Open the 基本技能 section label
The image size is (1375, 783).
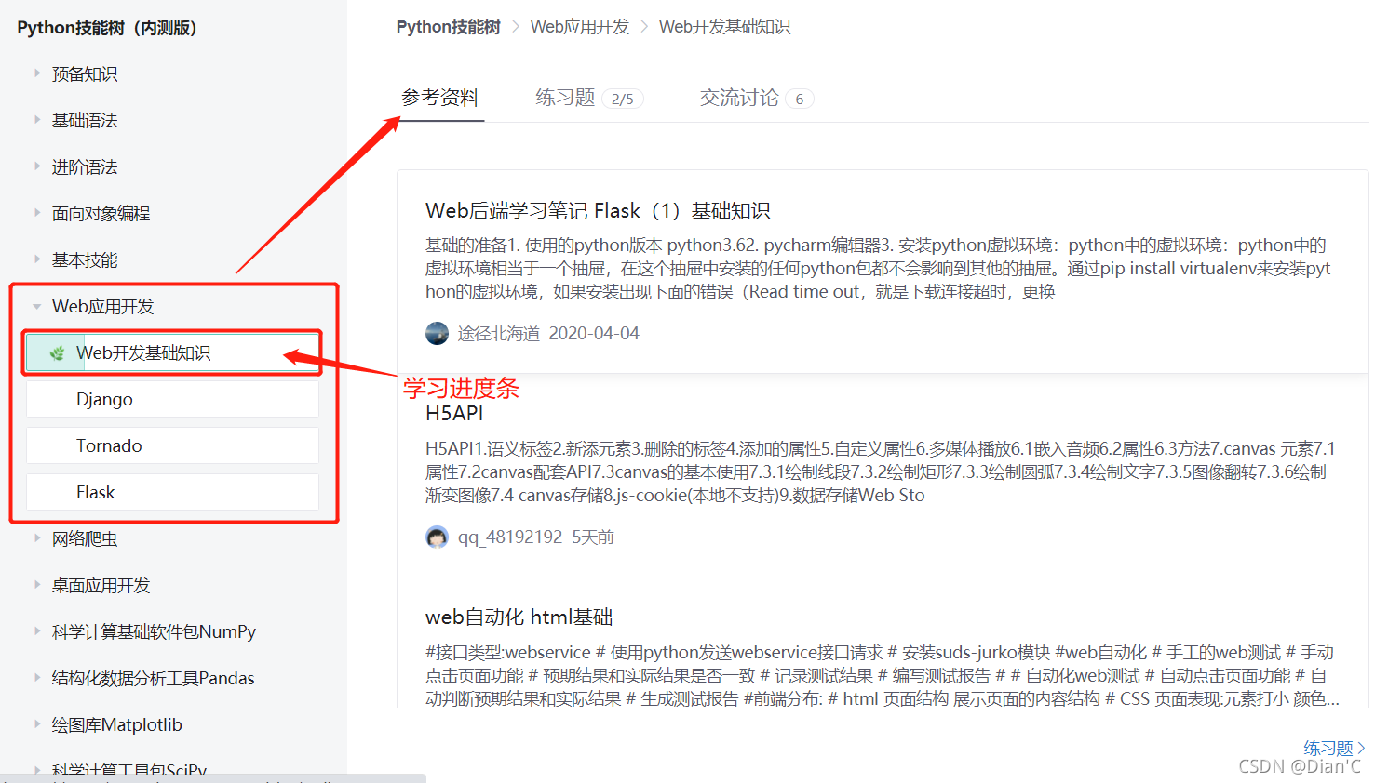coord(85,259)
